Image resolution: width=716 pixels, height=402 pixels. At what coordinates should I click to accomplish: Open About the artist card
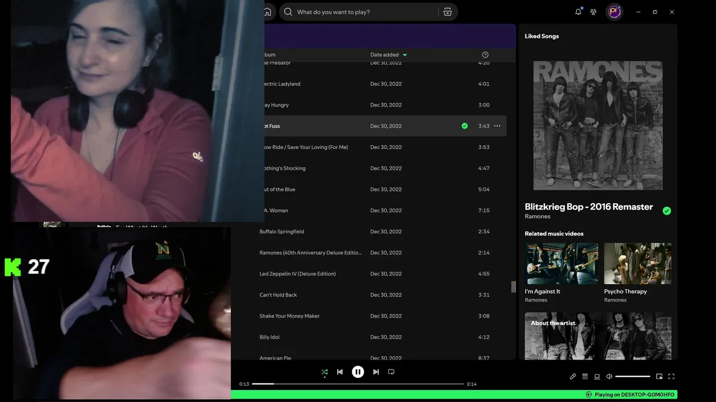click(x=598, y=336)
